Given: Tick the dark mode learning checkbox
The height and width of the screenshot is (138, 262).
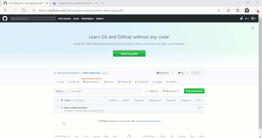Looking at the screenshot, I should pyautogui.click(x=58, y=107).
